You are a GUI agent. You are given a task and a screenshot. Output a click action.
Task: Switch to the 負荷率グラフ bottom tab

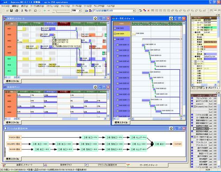click(64, 165)
